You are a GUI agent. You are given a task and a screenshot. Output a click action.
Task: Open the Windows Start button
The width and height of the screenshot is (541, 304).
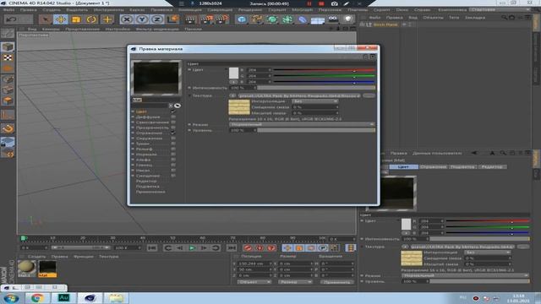point(11,298)
